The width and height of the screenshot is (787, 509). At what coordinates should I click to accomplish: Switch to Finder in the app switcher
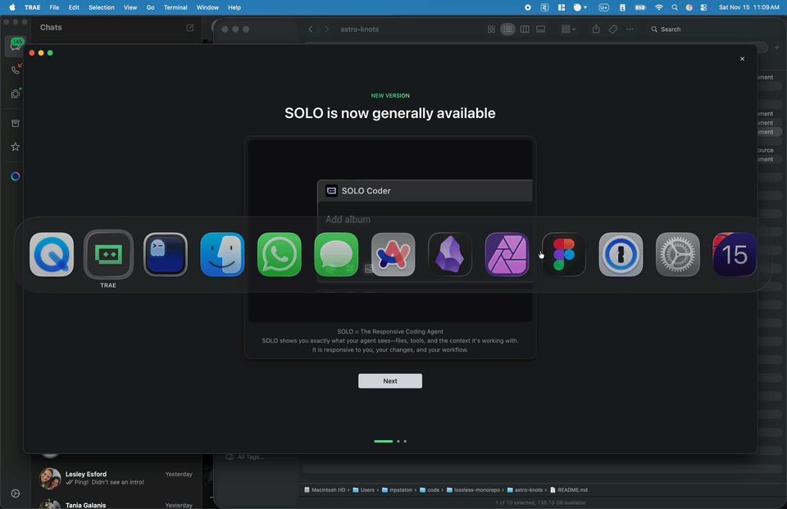pyautogui.click(x=222, y=254)
